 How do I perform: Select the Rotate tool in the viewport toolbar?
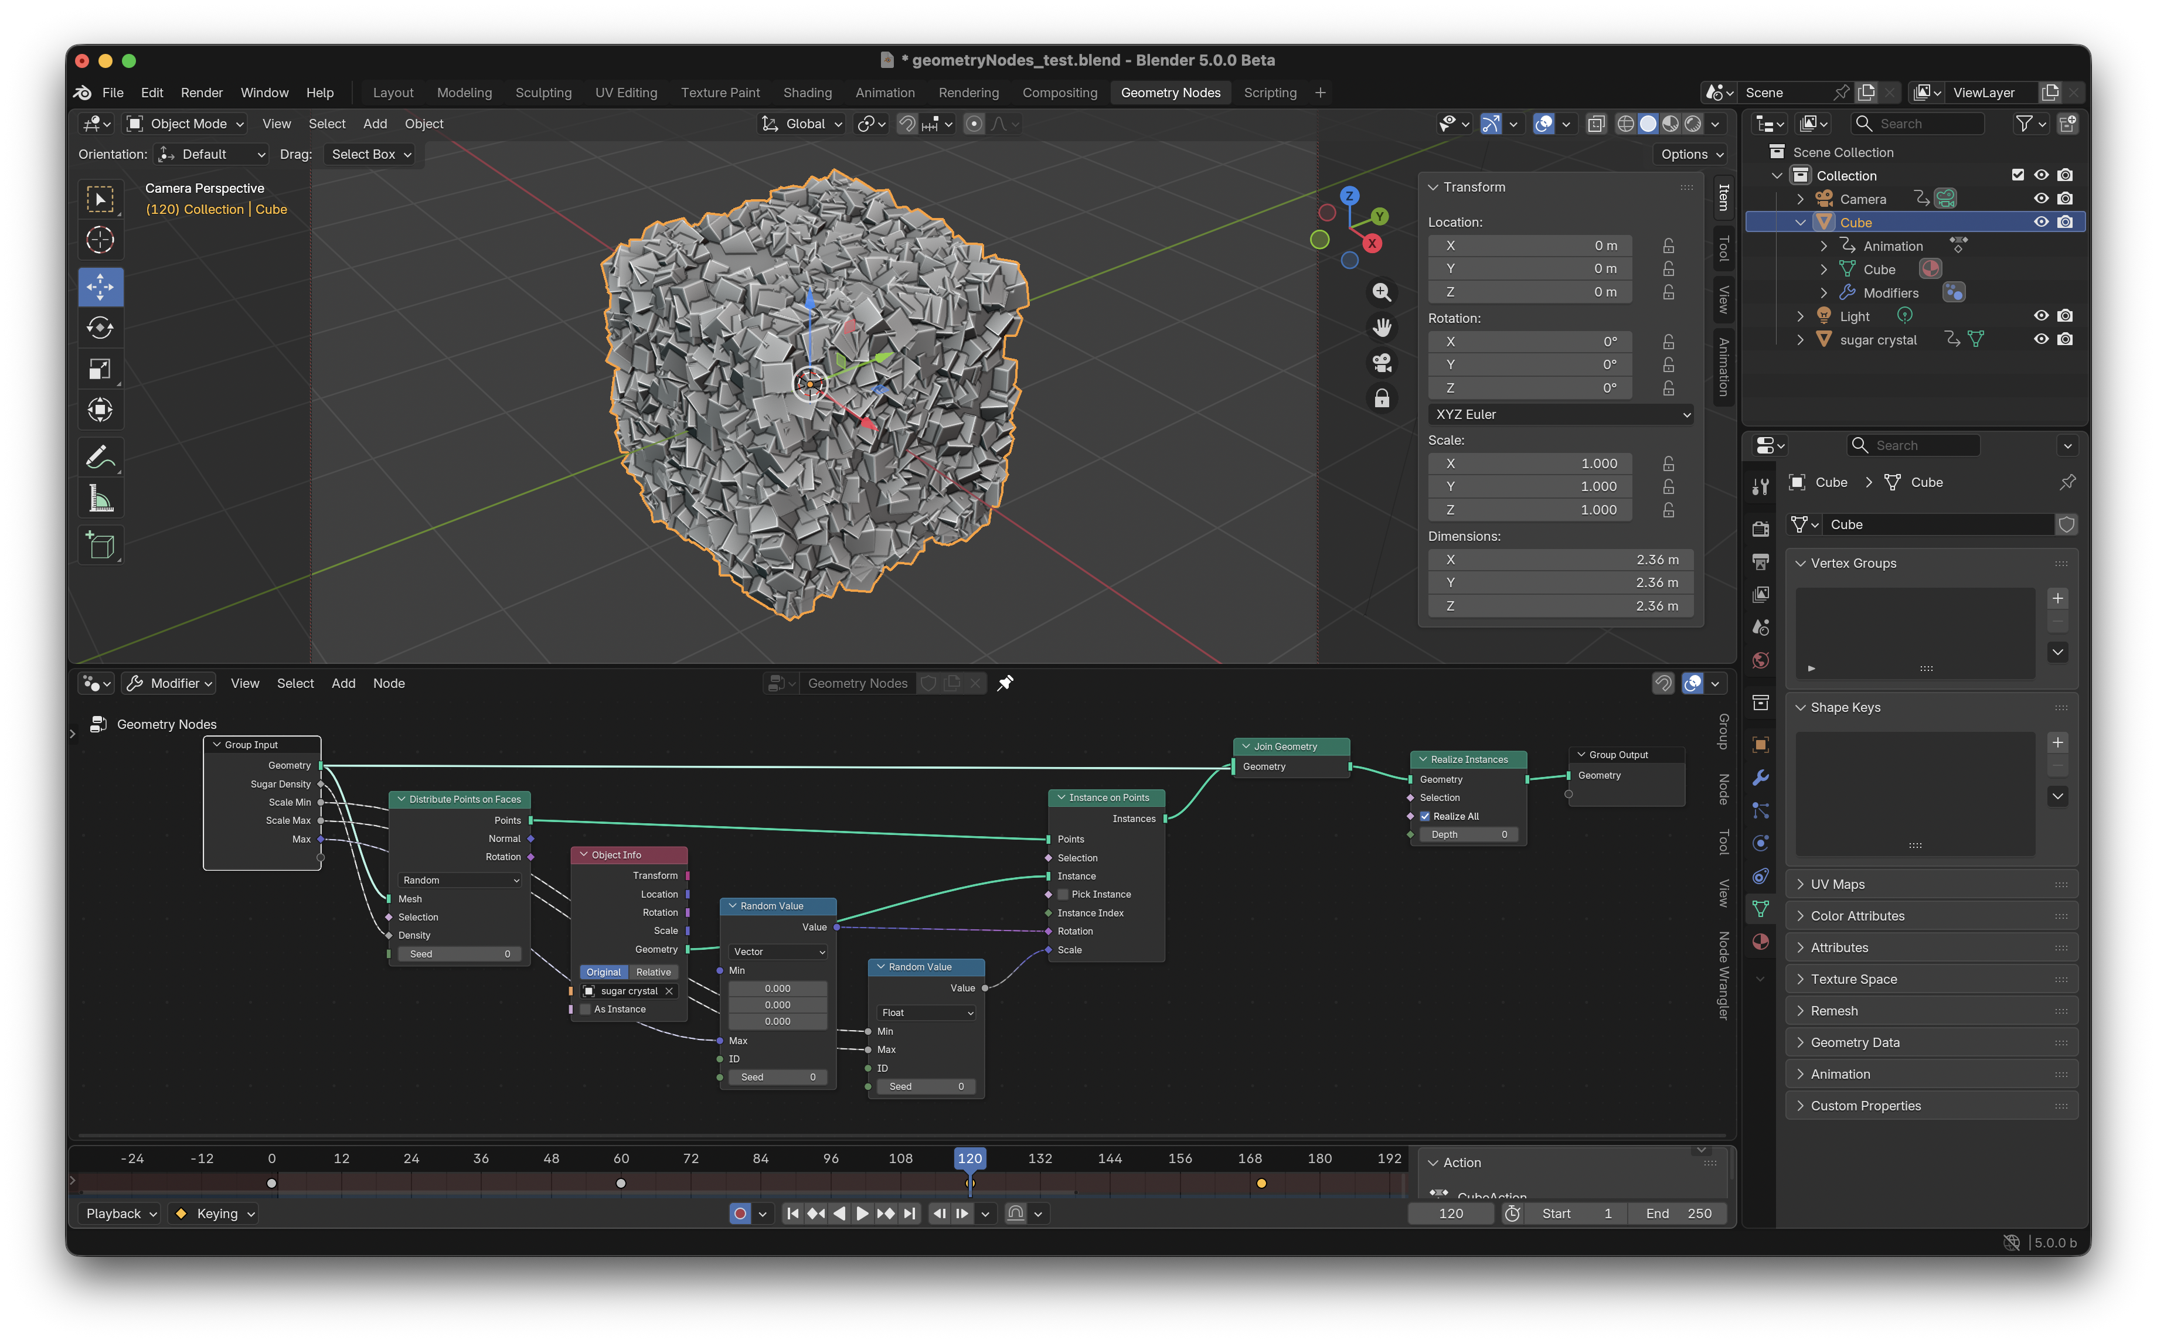pyautogui.click(x=100, y=328)
